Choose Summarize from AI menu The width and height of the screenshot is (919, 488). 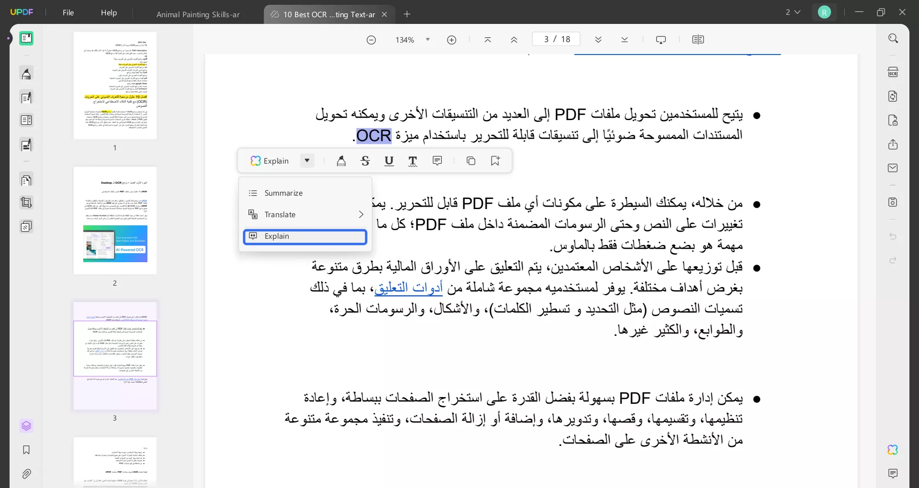[x=305, y=193]
